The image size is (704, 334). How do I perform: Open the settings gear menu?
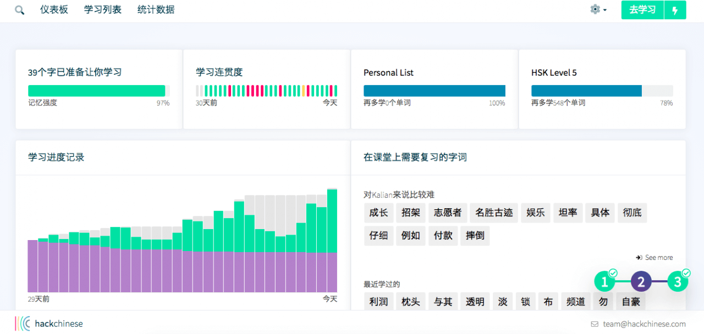click(x=598, y=9)
